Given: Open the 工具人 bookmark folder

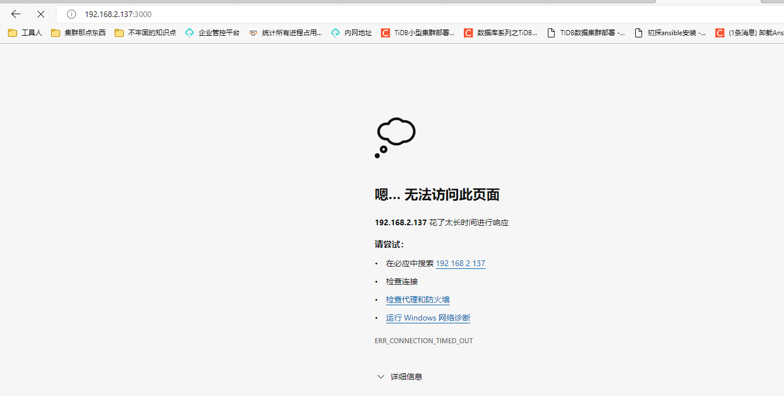Looking at the screenshot, I should click(x=25, y=33).
